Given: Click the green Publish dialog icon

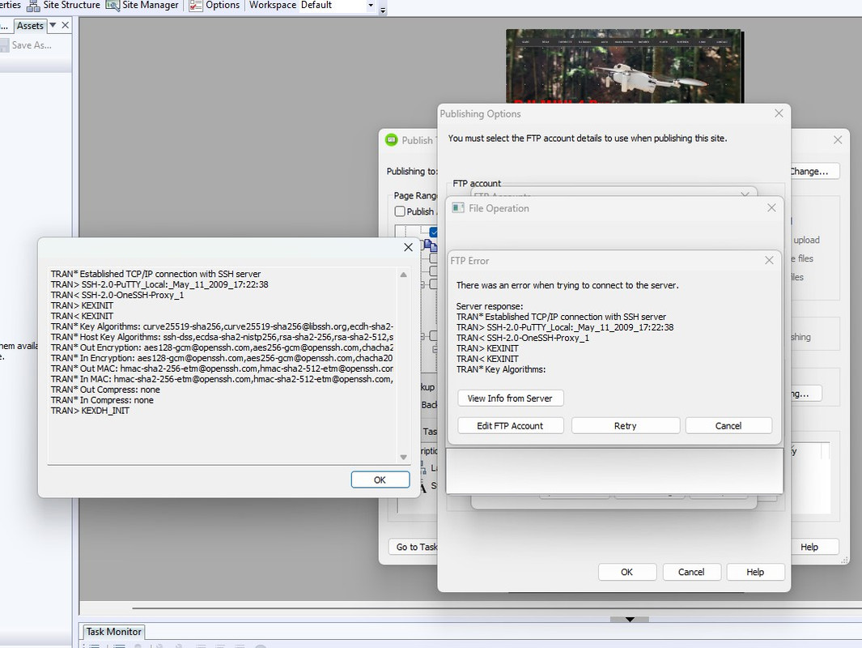Looking at the screenshot, I should (392, 139).
